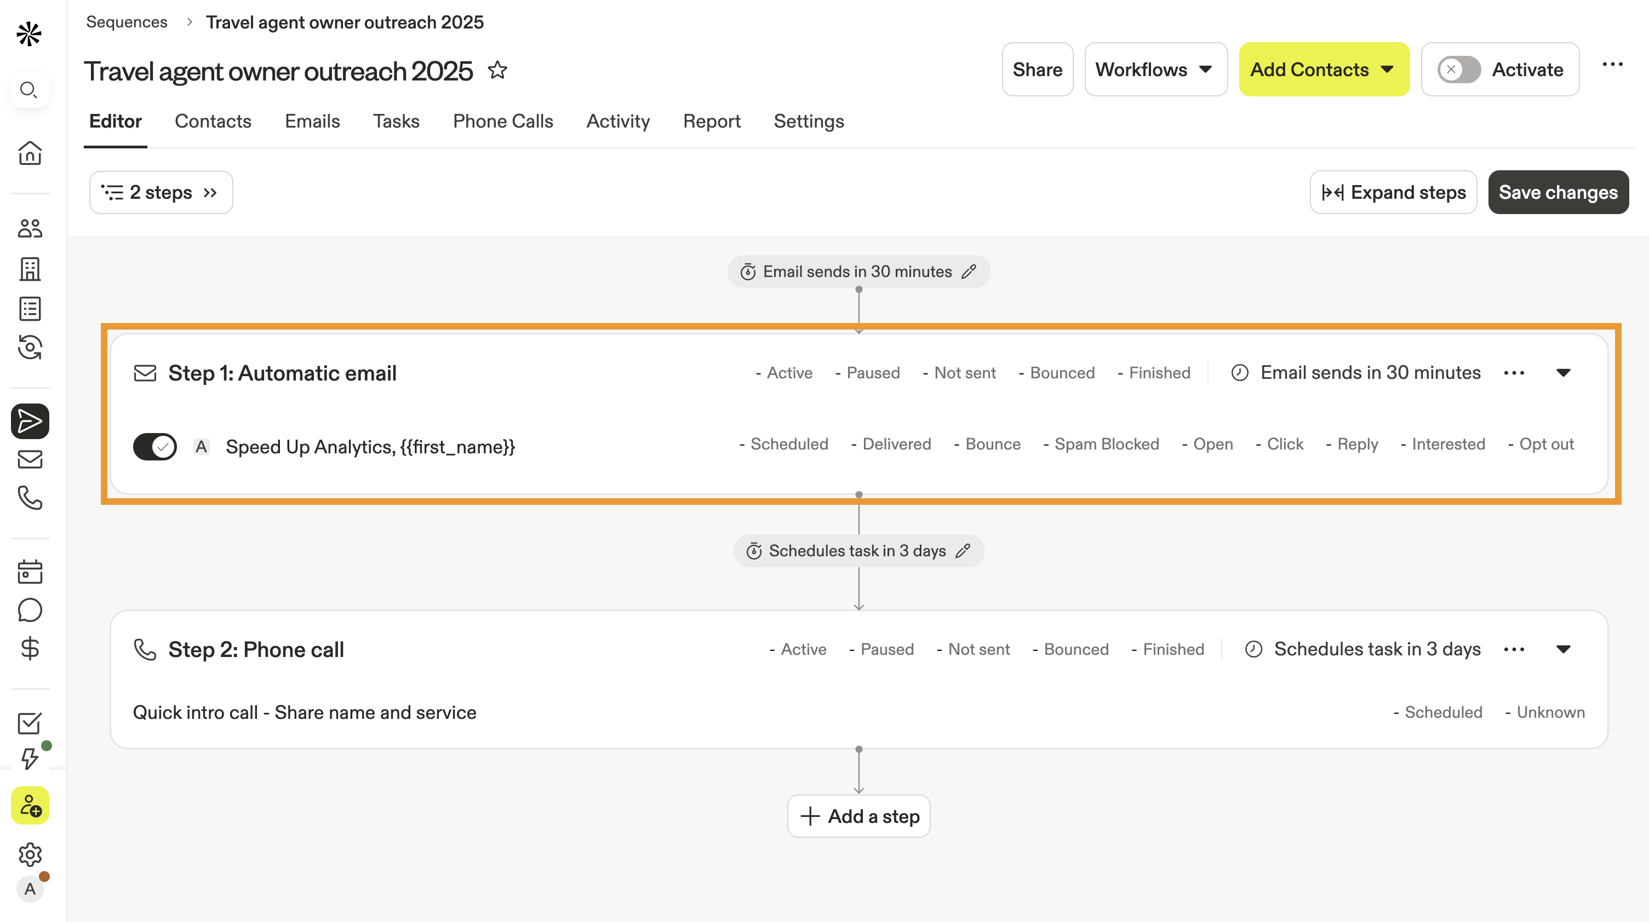Switch to the Report tab

(x=711, y=121)
